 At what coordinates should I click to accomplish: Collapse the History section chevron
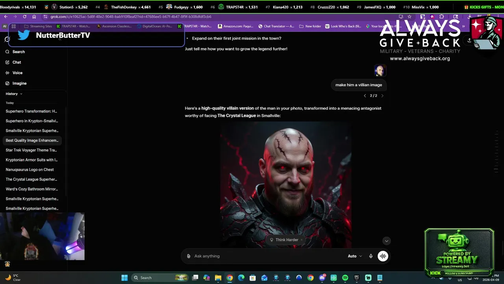21,94
